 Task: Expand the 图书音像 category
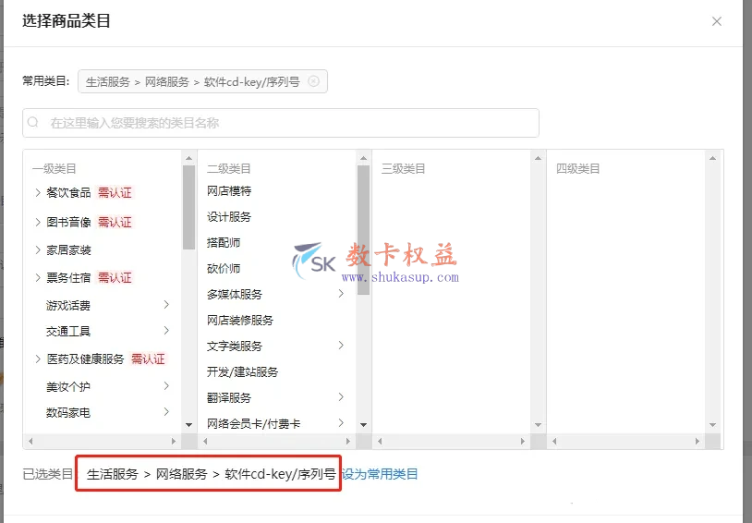tap(38, 222)
